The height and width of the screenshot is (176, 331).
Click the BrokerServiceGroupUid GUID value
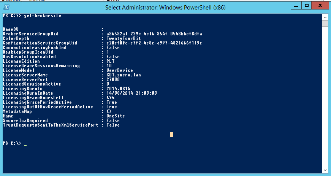tap(154, 34)
